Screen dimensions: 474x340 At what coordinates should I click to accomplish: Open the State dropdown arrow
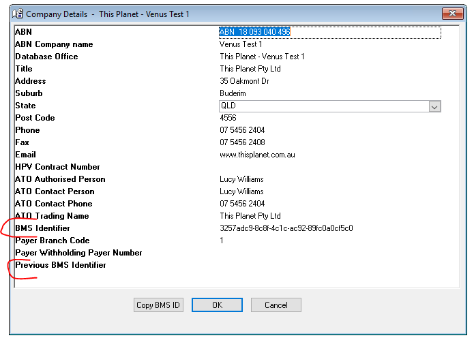tap(434, 106)
